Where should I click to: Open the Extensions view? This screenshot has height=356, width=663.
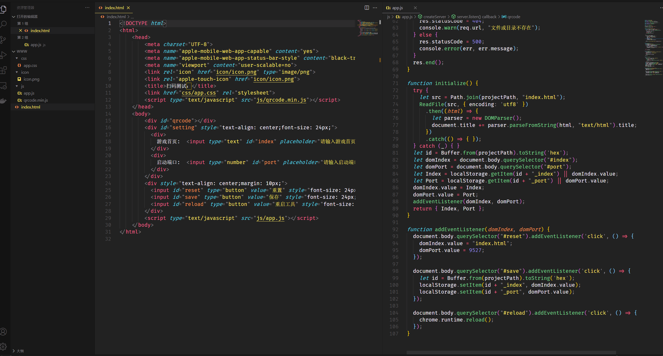(x=3, y=70)
